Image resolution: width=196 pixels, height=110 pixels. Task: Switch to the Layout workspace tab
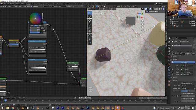click(28, 4)
